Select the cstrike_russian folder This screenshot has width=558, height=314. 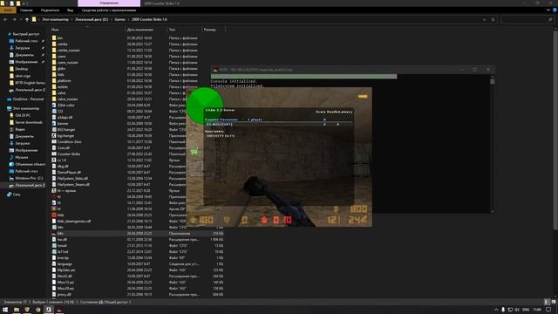pyautogui.click(x=68, y=51)
